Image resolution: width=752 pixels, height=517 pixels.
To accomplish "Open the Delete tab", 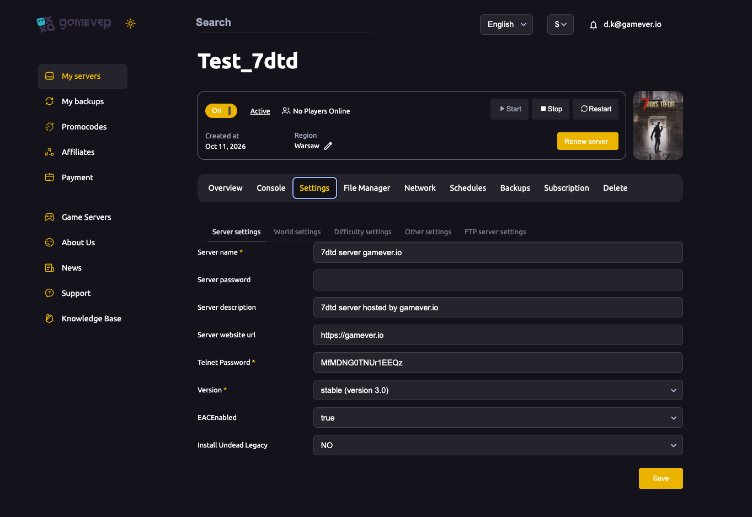I will tap(615, 188).
